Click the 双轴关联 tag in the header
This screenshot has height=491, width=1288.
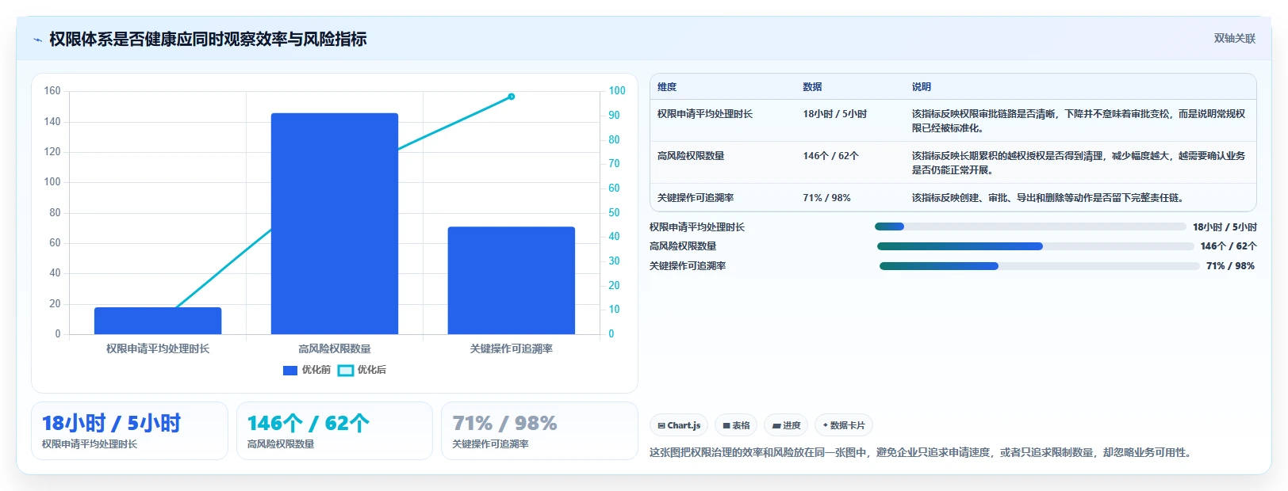click(x=1235, y=38)
